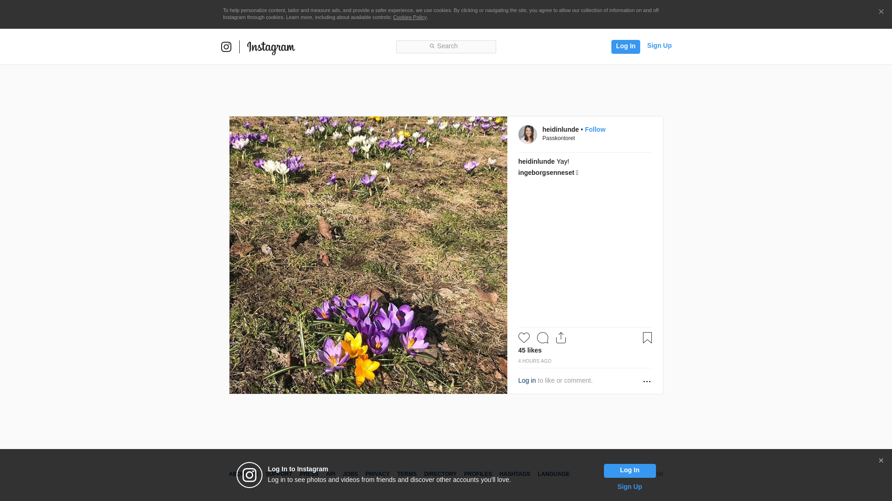Open the LANGUAGE footer selector
Viewport: 892px width, 501px height.
554,474
